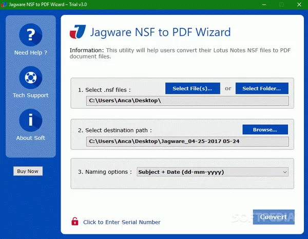This screenshot has width=308, height=239.
Task: Click the 'Jagware NSF to PDF Wizard' heading
Action: pyautogui.click(x=160, y=32)
